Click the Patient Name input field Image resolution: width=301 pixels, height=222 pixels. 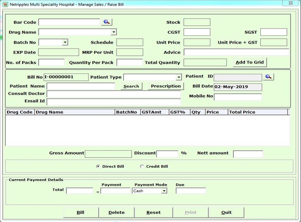(81, 86)
